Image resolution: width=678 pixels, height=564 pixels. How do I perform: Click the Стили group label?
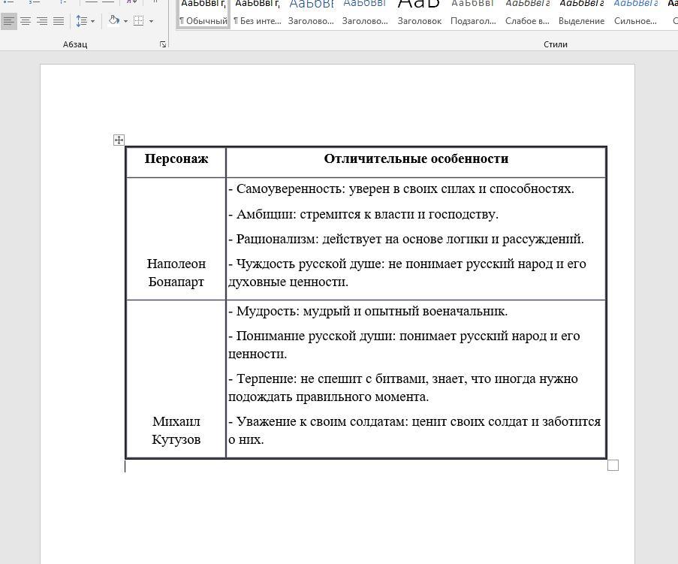pos(555,44)
